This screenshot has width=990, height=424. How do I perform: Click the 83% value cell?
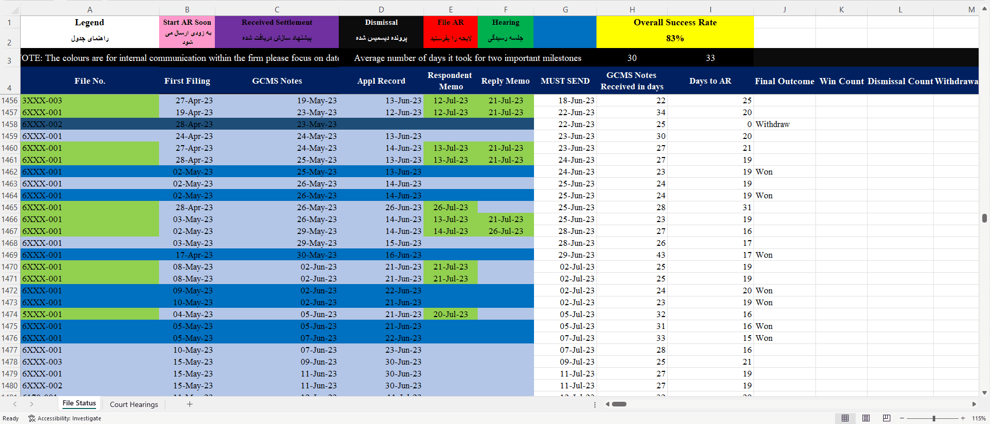click(x=675, y=39)
